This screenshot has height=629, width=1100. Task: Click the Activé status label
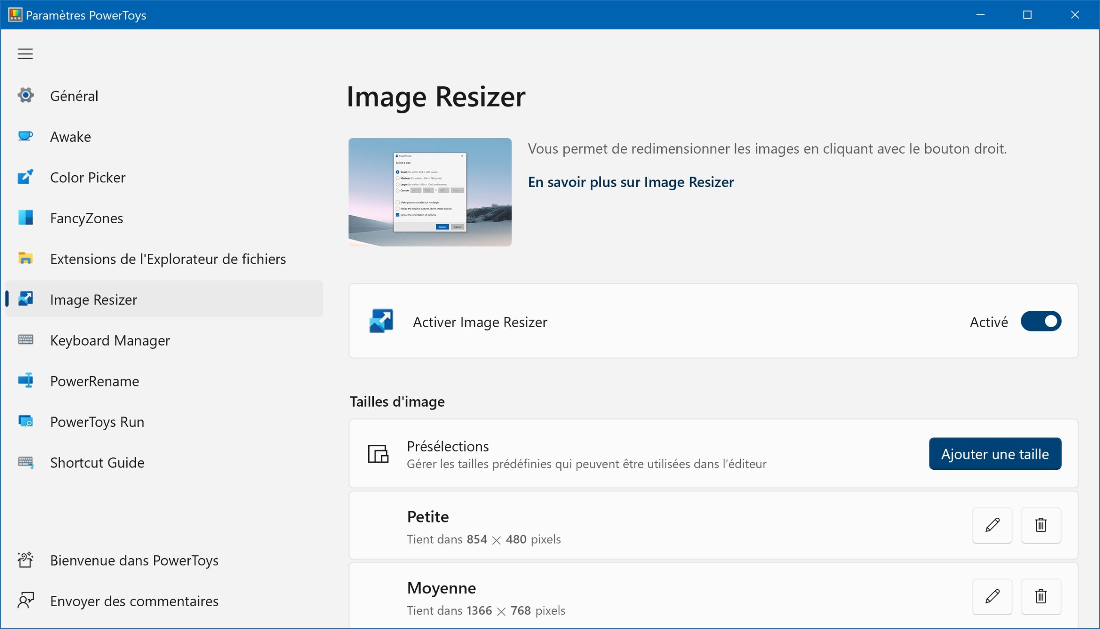989,322
